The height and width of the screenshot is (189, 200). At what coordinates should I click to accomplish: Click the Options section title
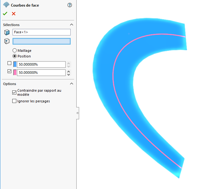[x=9, y=84]
